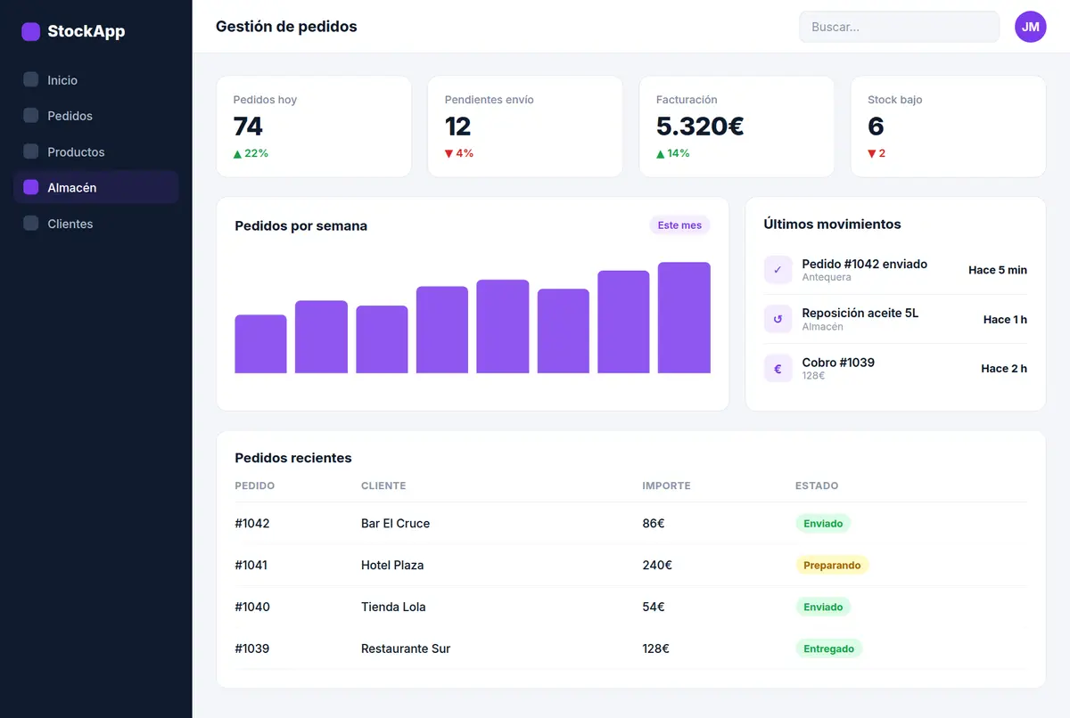
Task: Navigate to Clientes
Action: (x=96, y=224)
